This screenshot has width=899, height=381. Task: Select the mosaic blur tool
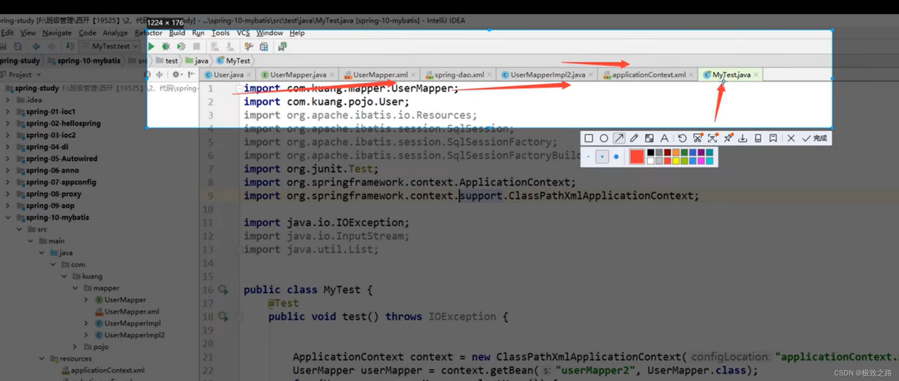click(649, 138)
